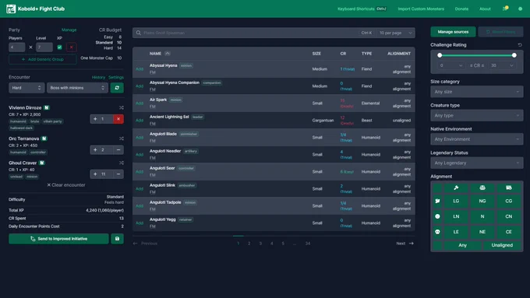The image size is (530, 298).
Task: Open notifications icon in the header
Action: (505, 9)
